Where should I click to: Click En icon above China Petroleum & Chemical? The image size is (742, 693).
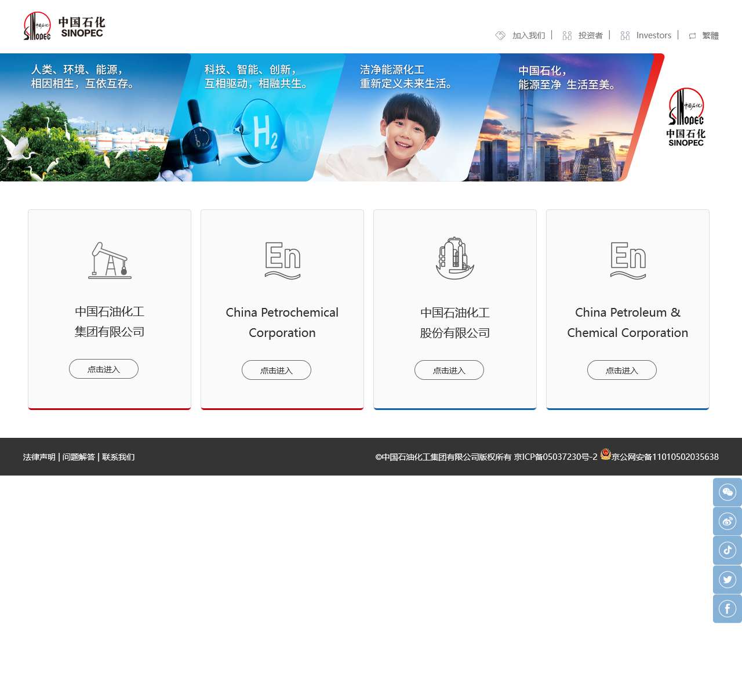(628, 260)
